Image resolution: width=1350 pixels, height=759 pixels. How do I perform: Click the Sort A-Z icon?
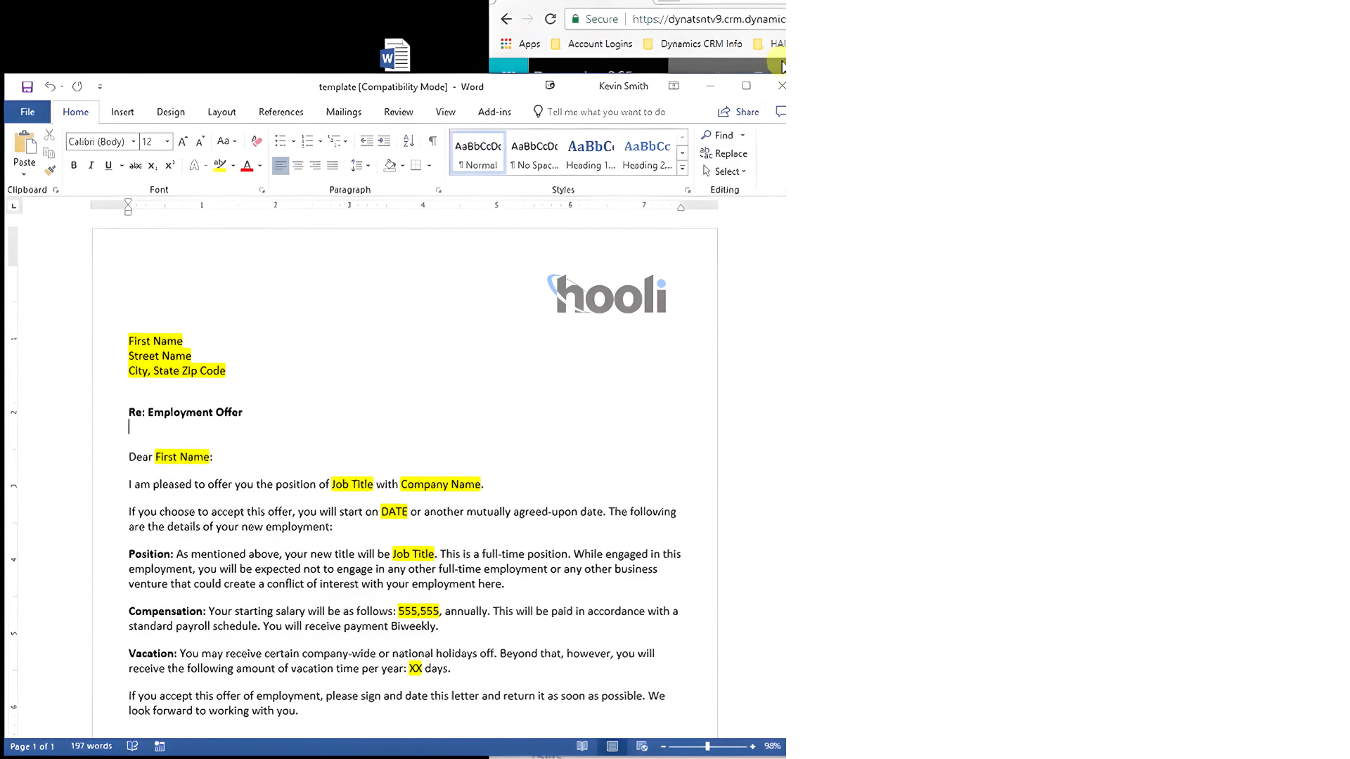(409, 141)
